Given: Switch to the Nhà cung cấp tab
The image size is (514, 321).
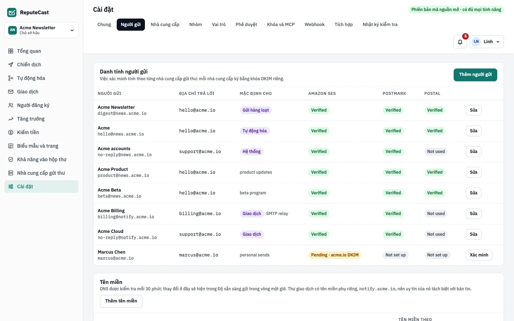Looking at the screenshot, I should click(165, 25).
